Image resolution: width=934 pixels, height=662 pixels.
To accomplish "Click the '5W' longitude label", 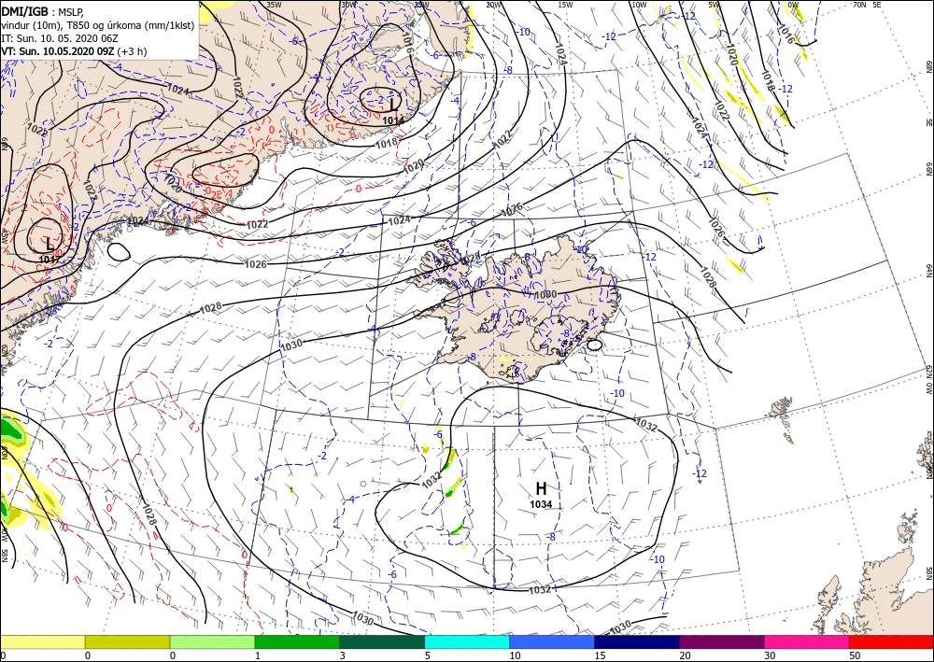I will click(x=715, y=5).
